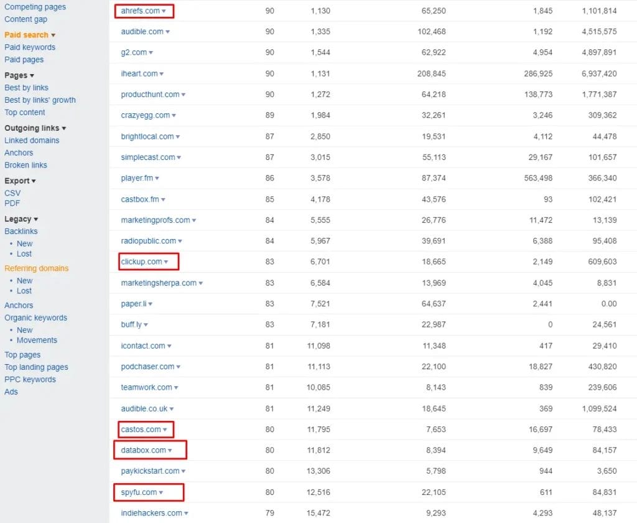Click dropdown arrow beside spyfu.com
The width and height of the screenshot is (637, 523).
(x=161, y=492)
